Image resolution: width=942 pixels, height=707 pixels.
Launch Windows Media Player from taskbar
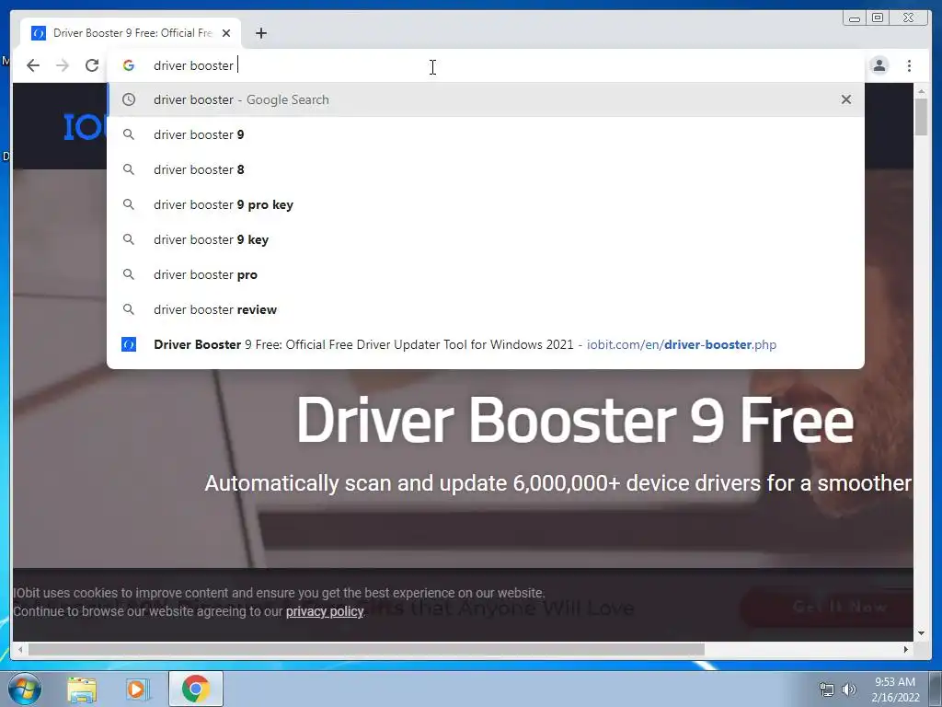(138, 689)
